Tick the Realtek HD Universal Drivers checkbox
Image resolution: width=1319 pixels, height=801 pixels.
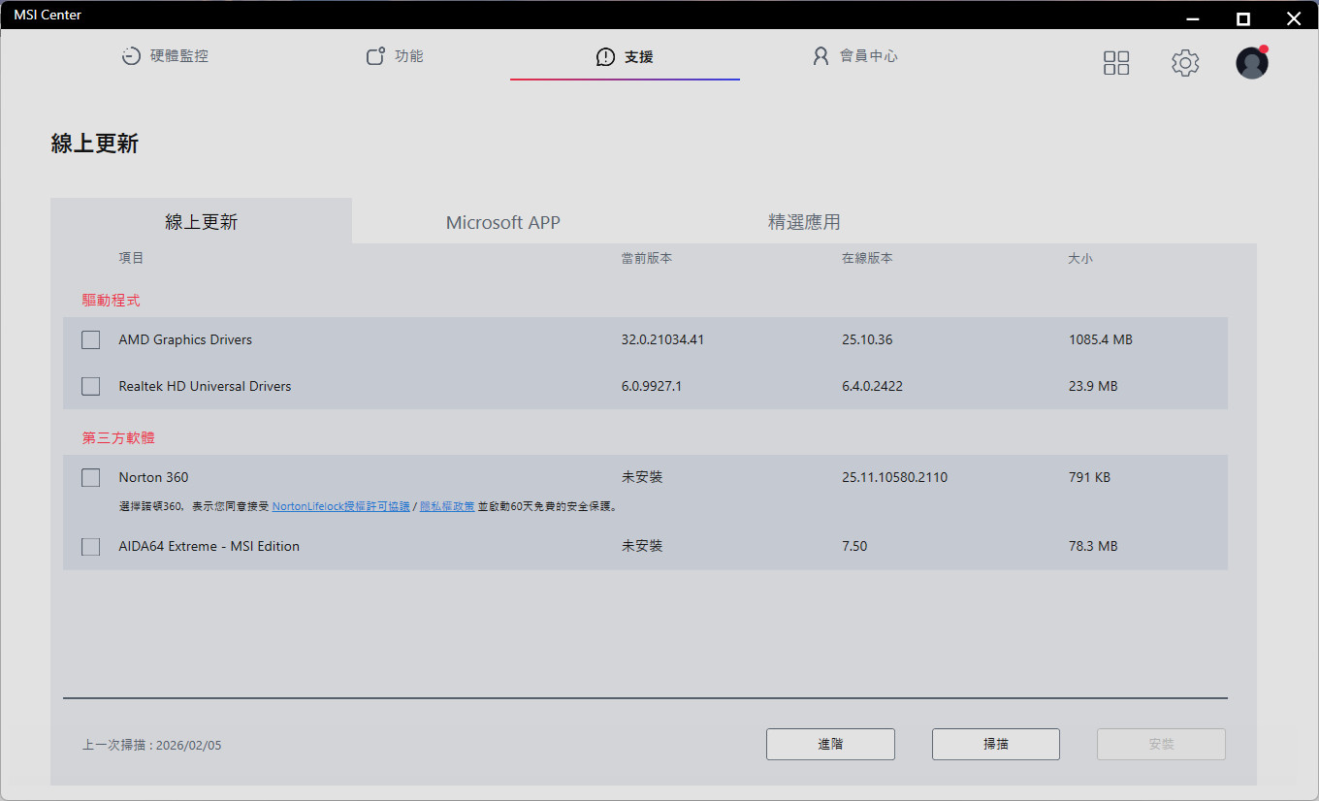(x=91, y=387)
